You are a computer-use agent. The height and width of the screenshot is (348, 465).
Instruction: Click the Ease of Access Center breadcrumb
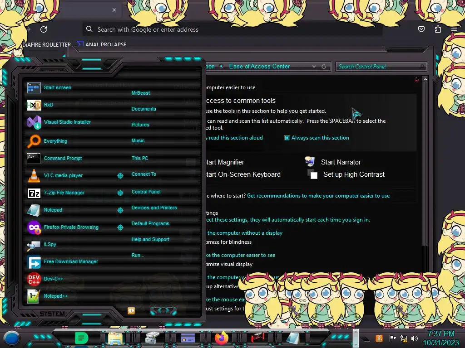click(259, 67)
